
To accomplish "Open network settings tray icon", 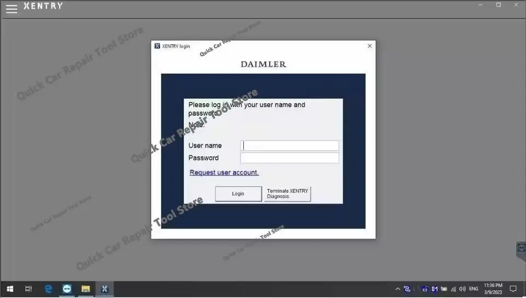I will point(453,289).
